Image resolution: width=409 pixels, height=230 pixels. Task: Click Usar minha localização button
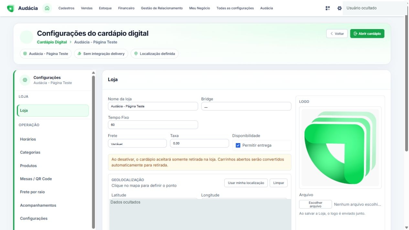[246, 183]
